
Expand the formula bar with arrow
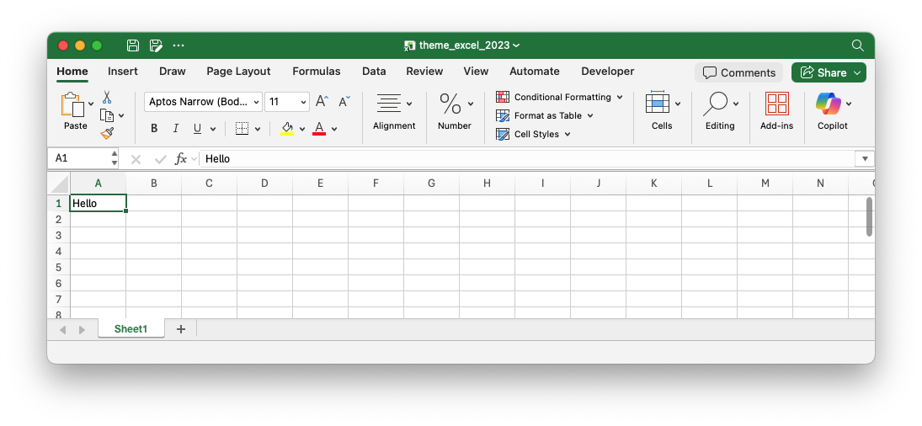(x=865, y=158)
